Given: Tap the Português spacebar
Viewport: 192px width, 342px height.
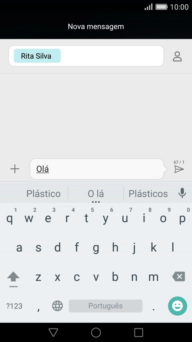Looking at the screenshot, I should (105, 306).
